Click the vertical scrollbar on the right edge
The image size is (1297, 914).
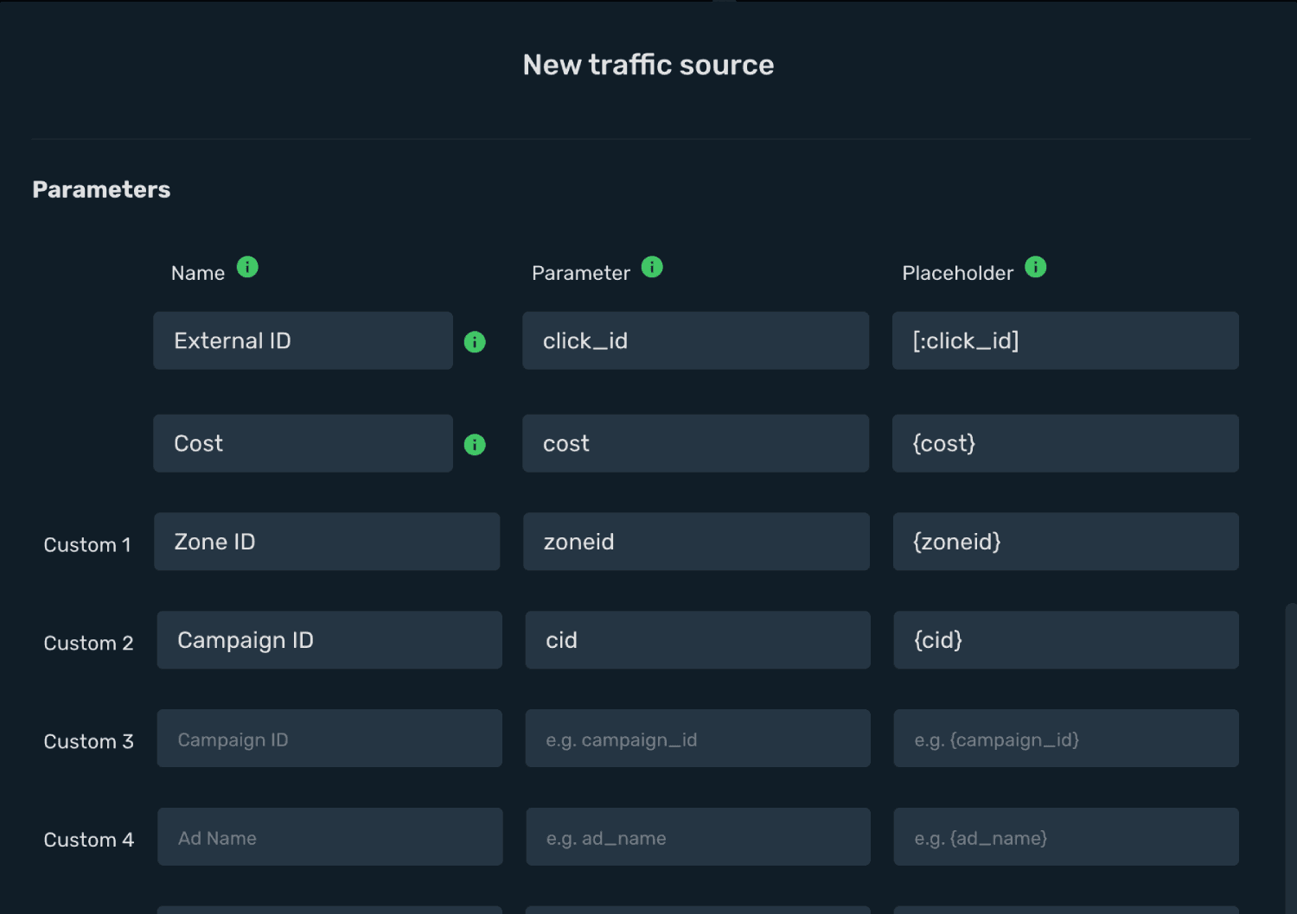tap(1291, 758)
